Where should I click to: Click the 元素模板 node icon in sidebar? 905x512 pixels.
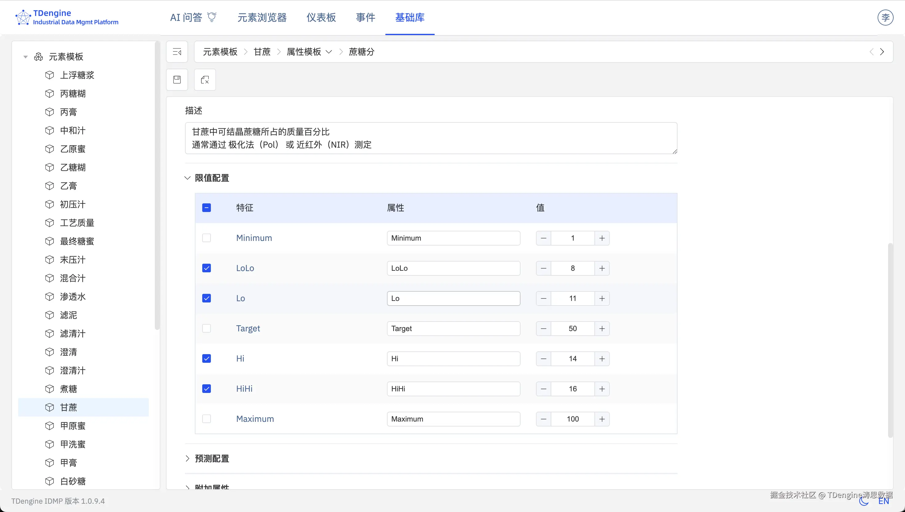(x=38, y=56)
